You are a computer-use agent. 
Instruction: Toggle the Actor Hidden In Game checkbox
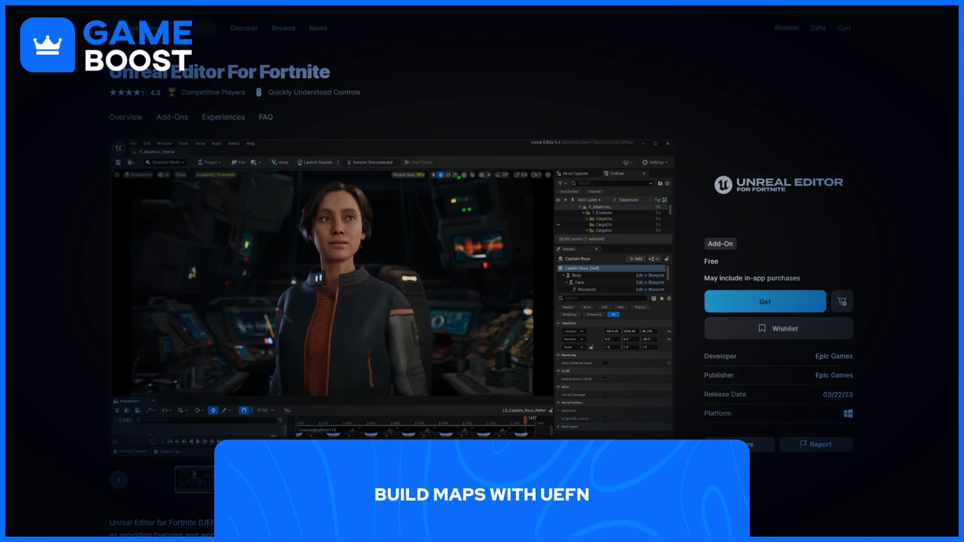[x=605, y=363]
